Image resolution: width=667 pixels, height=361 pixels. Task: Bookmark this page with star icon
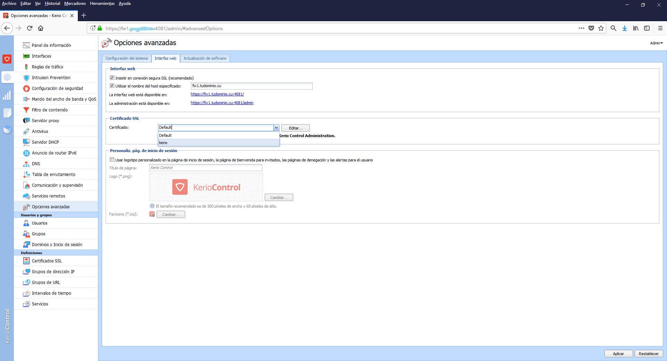pos(601,28)
